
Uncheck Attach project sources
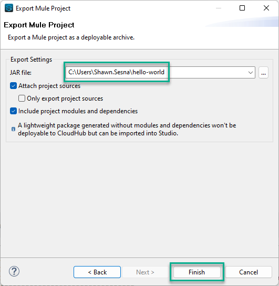pos(14,86)
